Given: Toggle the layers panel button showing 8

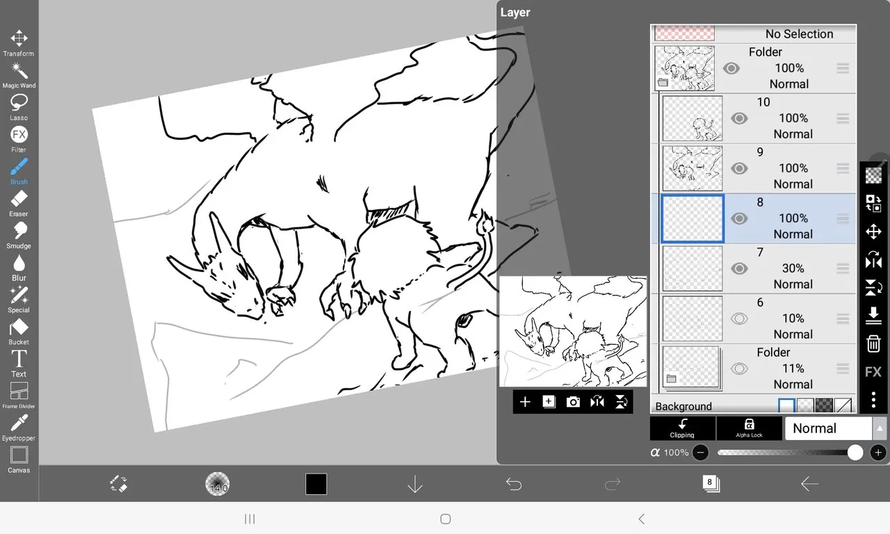Looking at the screenshot, I should coord(711,484).
